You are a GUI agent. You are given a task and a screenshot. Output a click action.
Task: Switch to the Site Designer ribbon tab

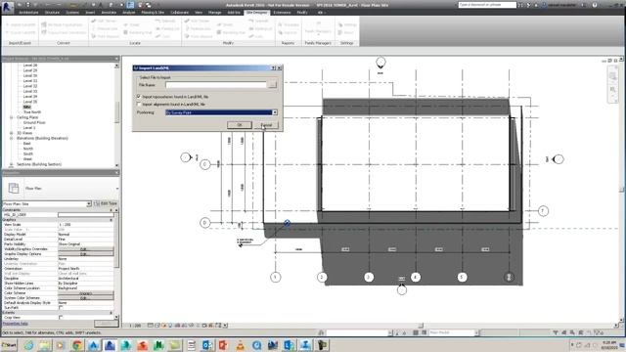(256, 13)
